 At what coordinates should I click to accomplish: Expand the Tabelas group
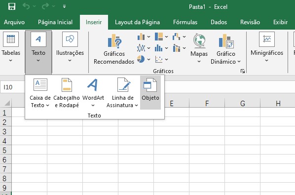(11, 47)
